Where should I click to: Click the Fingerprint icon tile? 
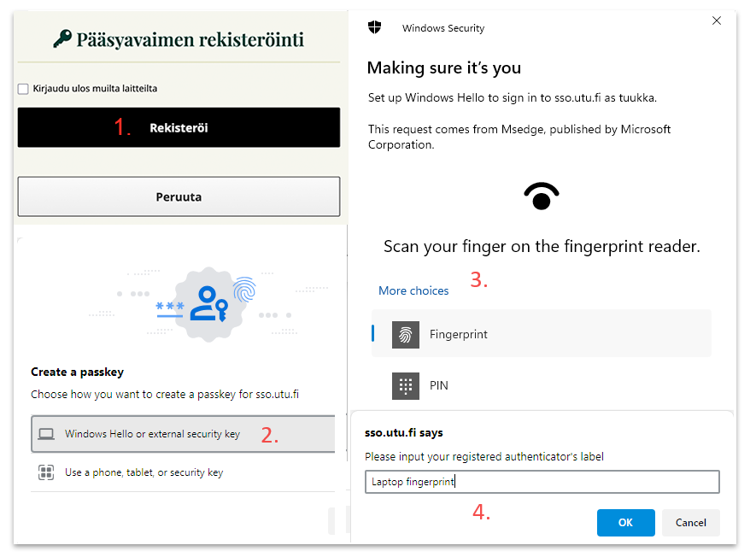click(406, 334)
